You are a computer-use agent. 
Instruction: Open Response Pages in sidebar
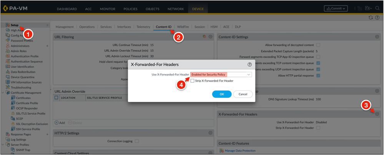pyautogui.click(x=21, y=134)
